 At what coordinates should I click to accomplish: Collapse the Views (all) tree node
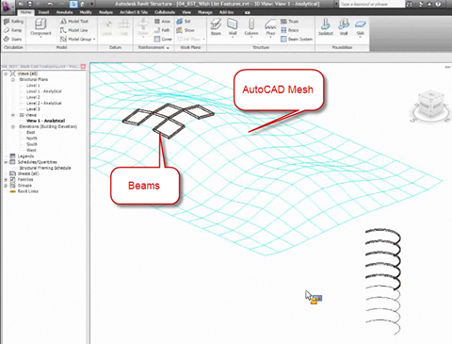tap(6, 74)
